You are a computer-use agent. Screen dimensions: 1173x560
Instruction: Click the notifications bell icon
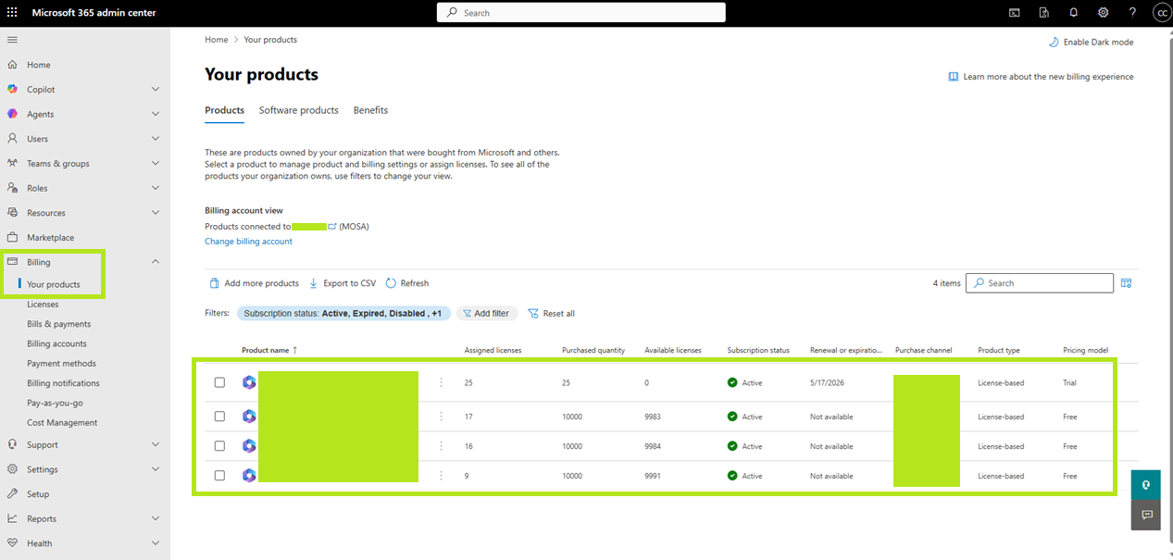pyautogui.click(x=1074, y=13)
